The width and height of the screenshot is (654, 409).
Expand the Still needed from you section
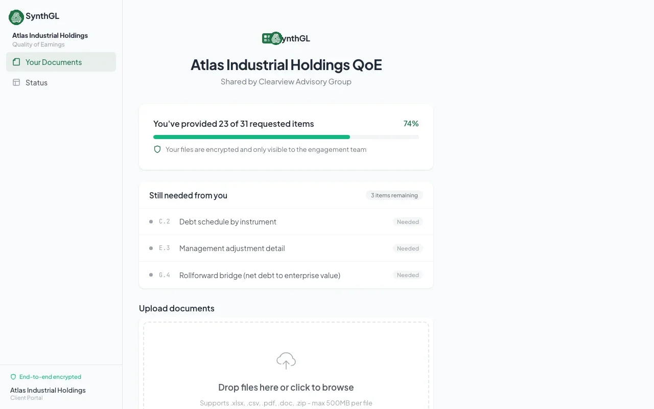click(188, 195)
